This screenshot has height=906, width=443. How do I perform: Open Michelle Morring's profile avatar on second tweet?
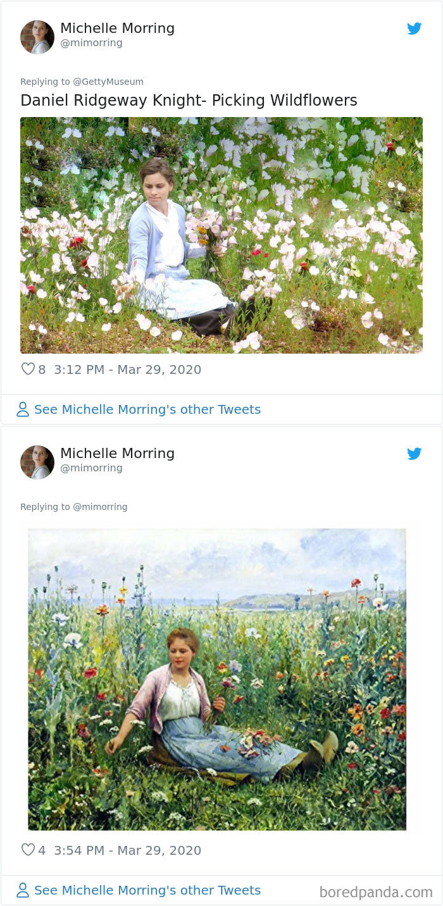click(37, 460)
